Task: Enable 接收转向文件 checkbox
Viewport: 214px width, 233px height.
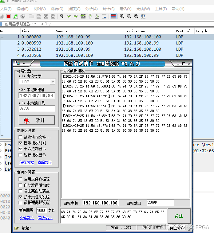Action: 20,137
